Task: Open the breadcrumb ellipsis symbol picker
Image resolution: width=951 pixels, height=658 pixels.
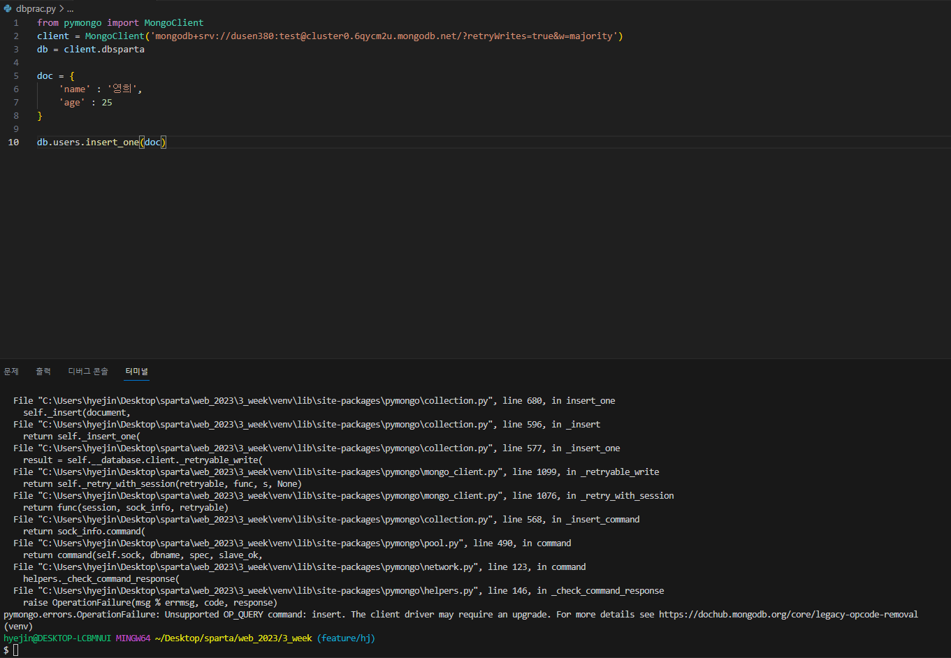Action: point(70,9)
